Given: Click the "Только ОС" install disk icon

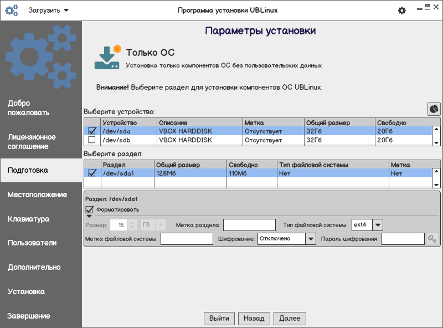Looking at the screenshot, I should pos(107,57).
